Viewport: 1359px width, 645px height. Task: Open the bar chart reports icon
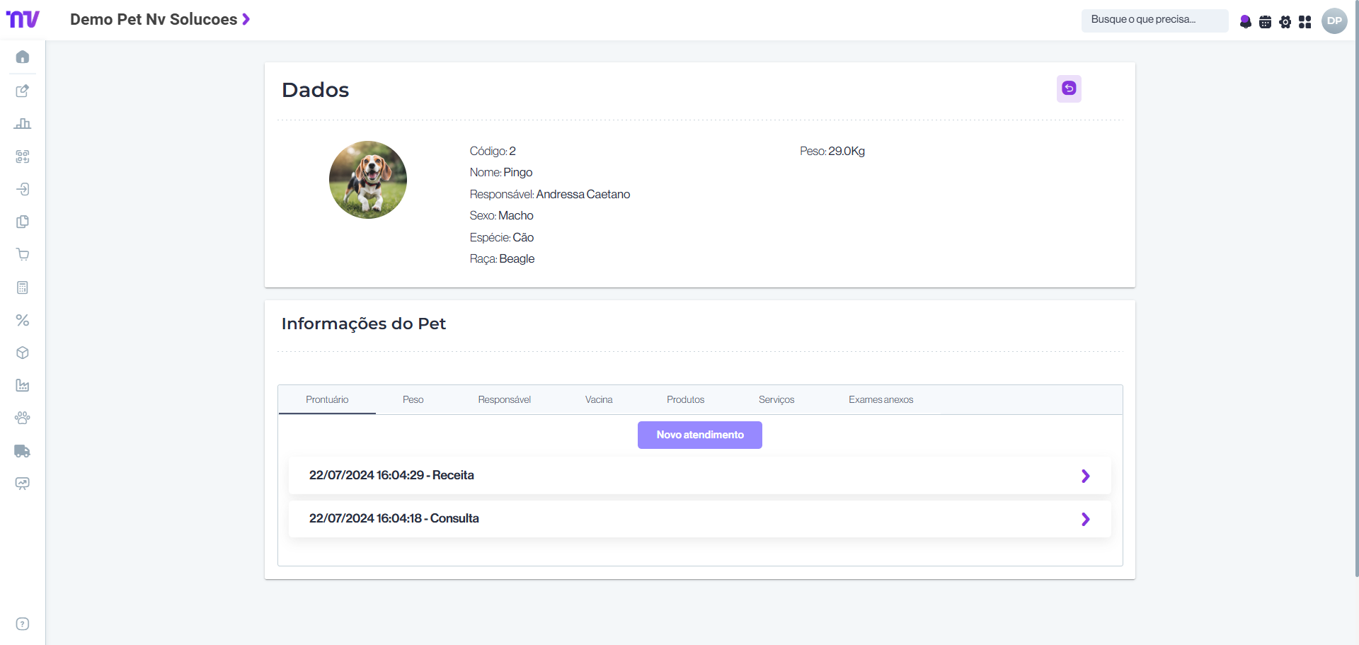coord(23,123)
